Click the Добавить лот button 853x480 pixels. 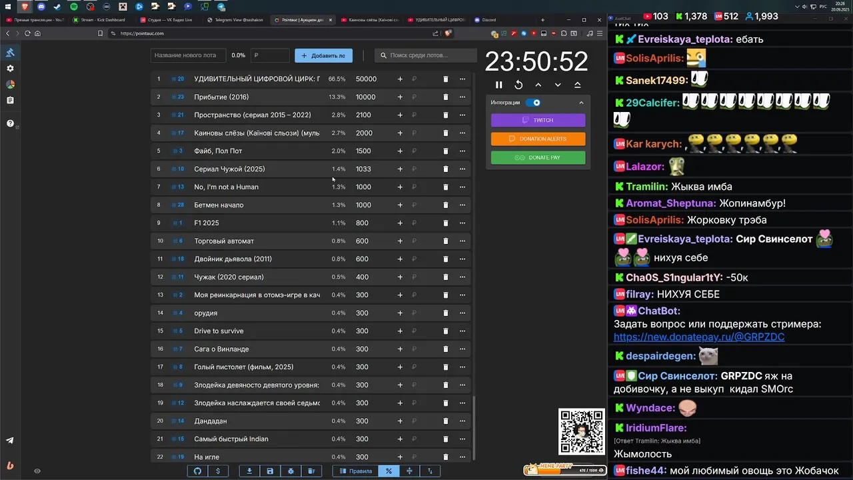click(x=323, y=55)
